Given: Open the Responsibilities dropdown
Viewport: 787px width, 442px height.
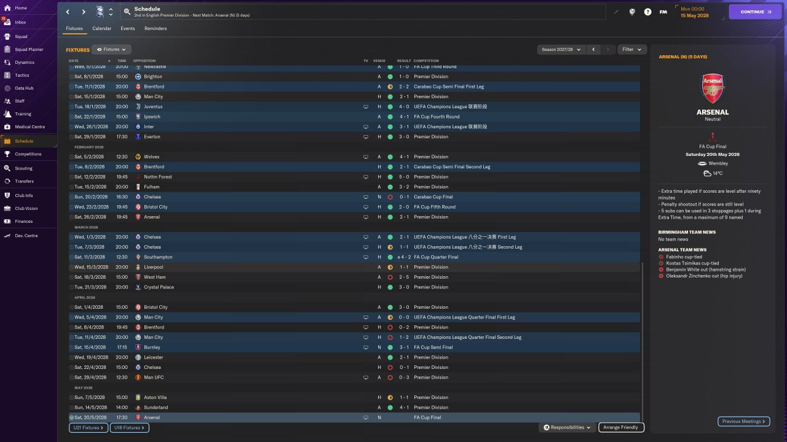Looking at the screenshot, I should [567, 427].
